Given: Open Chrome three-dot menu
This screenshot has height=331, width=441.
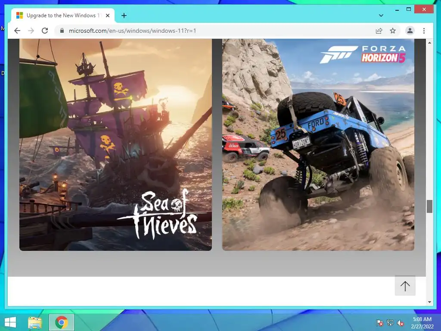Looking at the screenshot, I should pyautogui.click(x=424, y=31).
